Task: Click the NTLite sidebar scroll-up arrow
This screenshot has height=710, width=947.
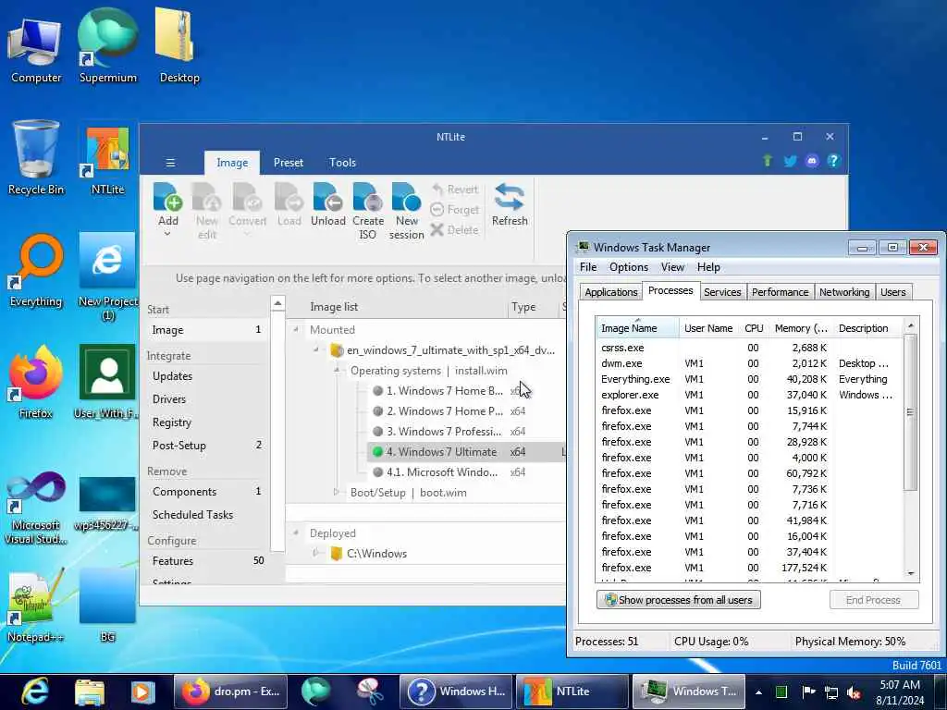Action: (x=277, y=302)
